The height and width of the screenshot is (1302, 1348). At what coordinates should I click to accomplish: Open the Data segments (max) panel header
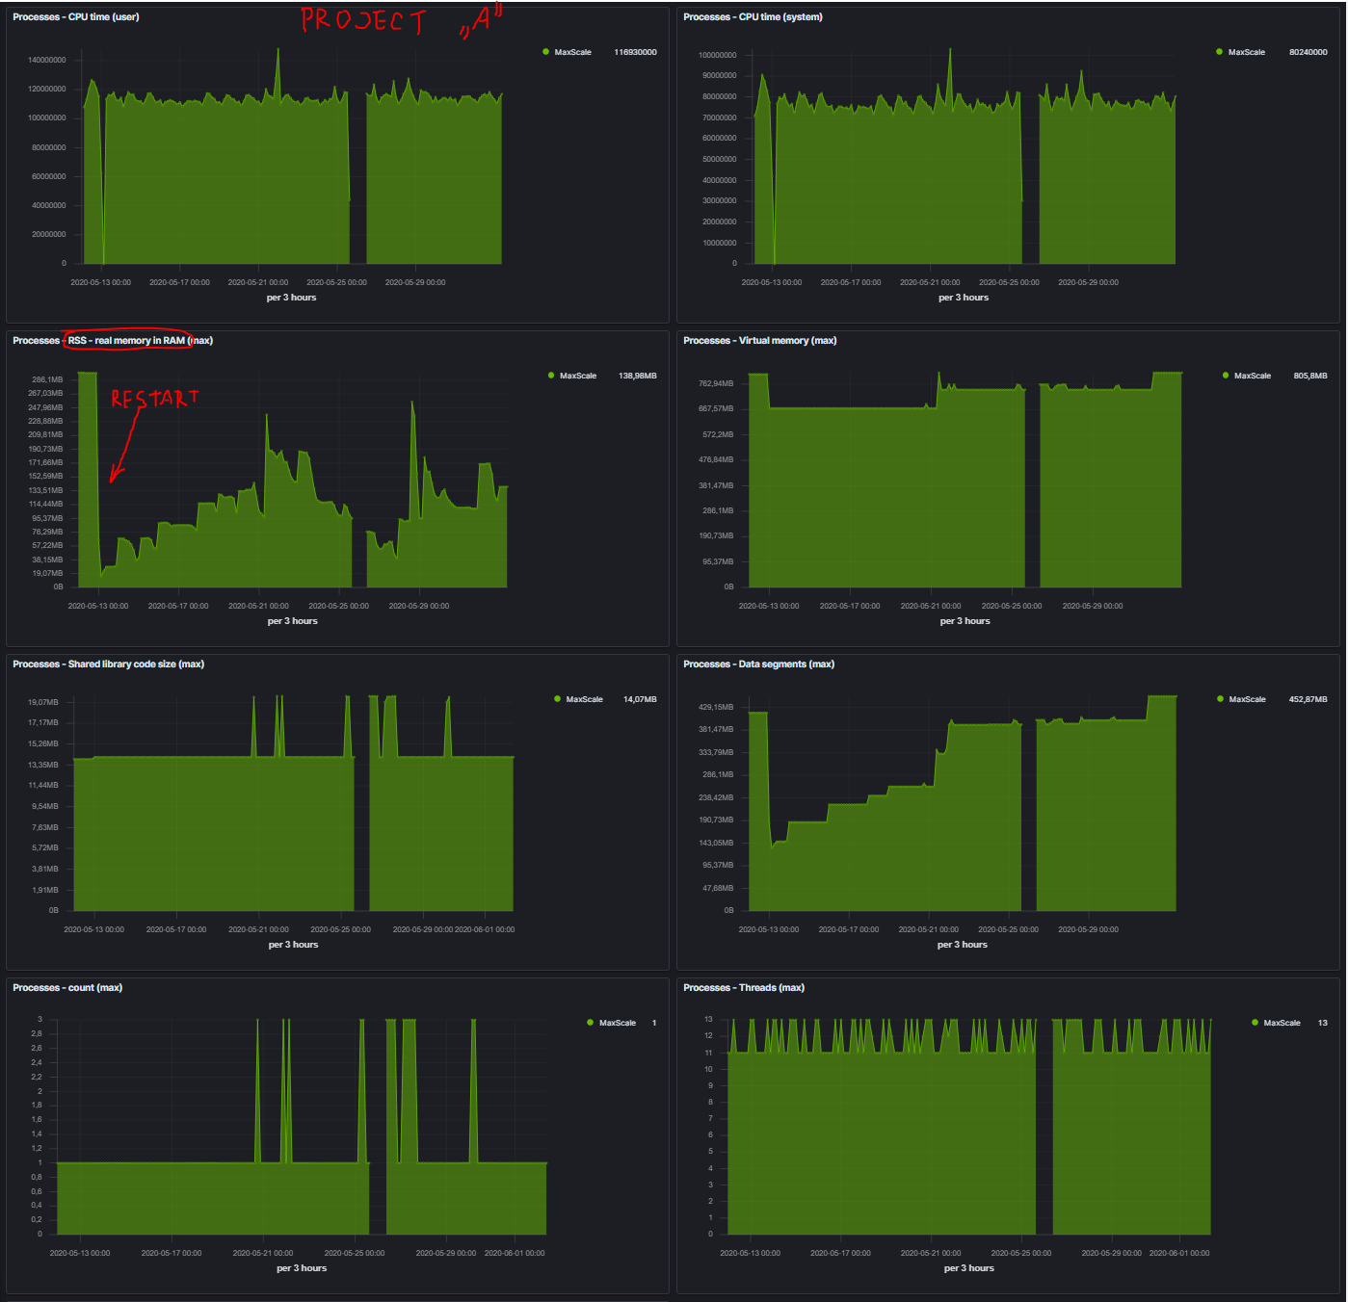pos(758,664)
